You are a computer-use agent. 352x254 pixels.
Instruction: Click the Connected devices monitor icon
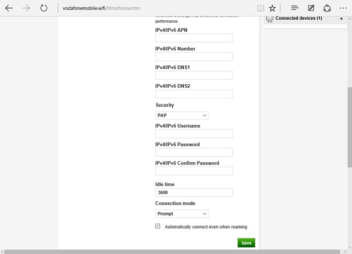tap(269, 19)
